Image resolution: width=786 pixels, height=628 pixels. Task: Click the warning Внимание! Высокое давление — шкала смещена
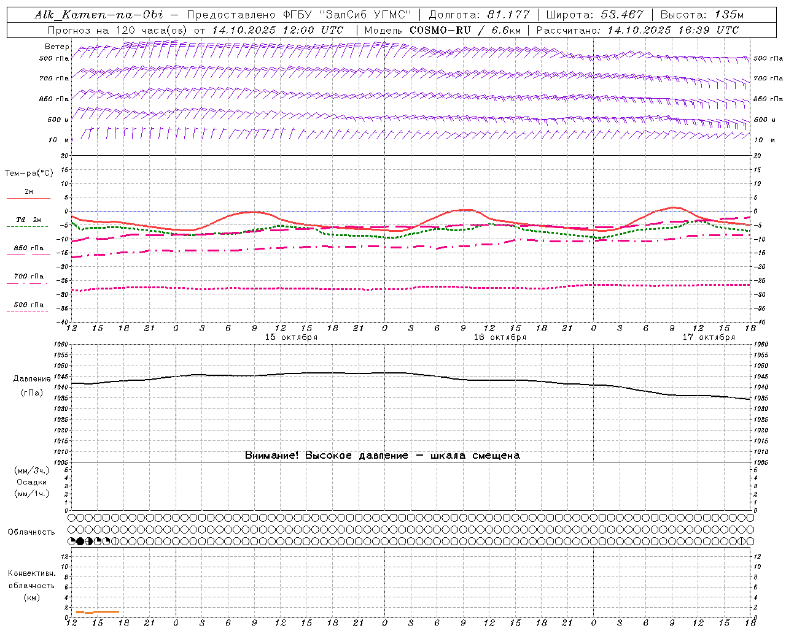383,455
